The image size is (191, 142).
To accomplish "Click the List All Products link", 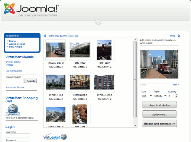I will (14, 71).
